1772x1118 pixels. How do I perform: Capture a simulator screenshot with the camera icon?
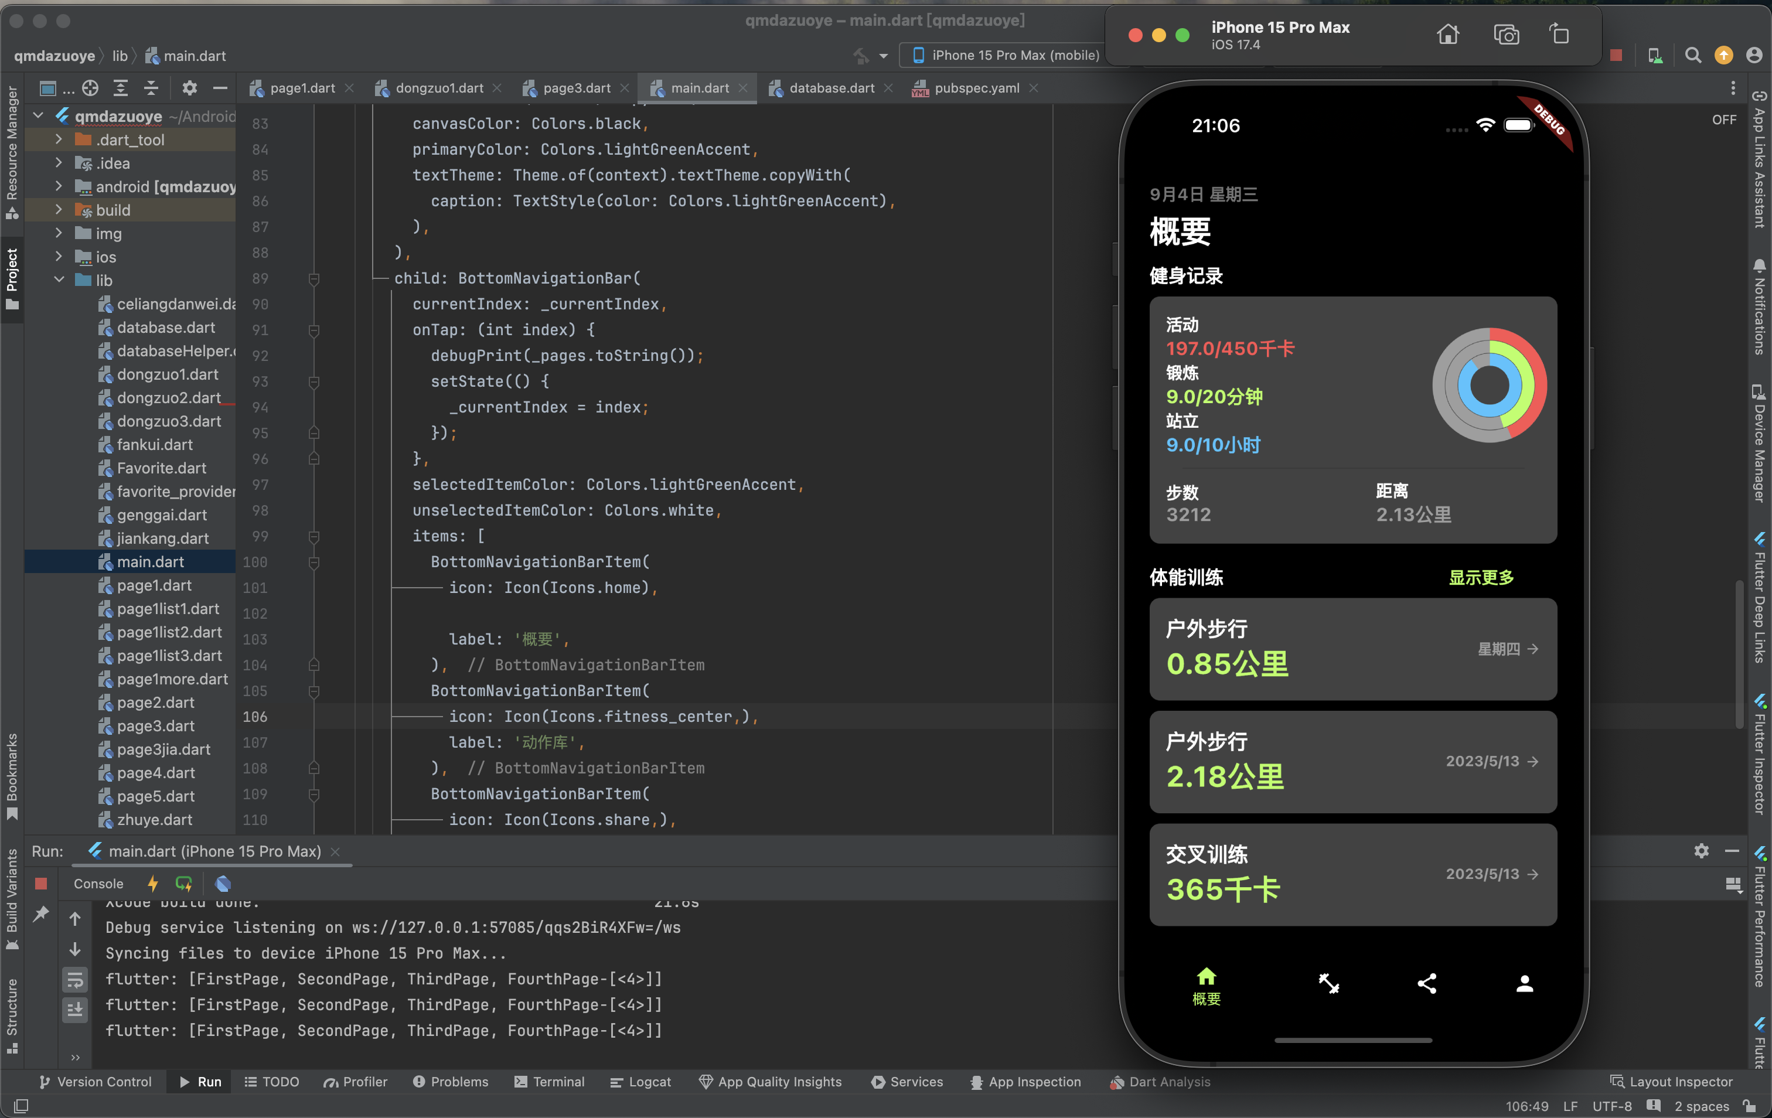tap(1507, 34)
